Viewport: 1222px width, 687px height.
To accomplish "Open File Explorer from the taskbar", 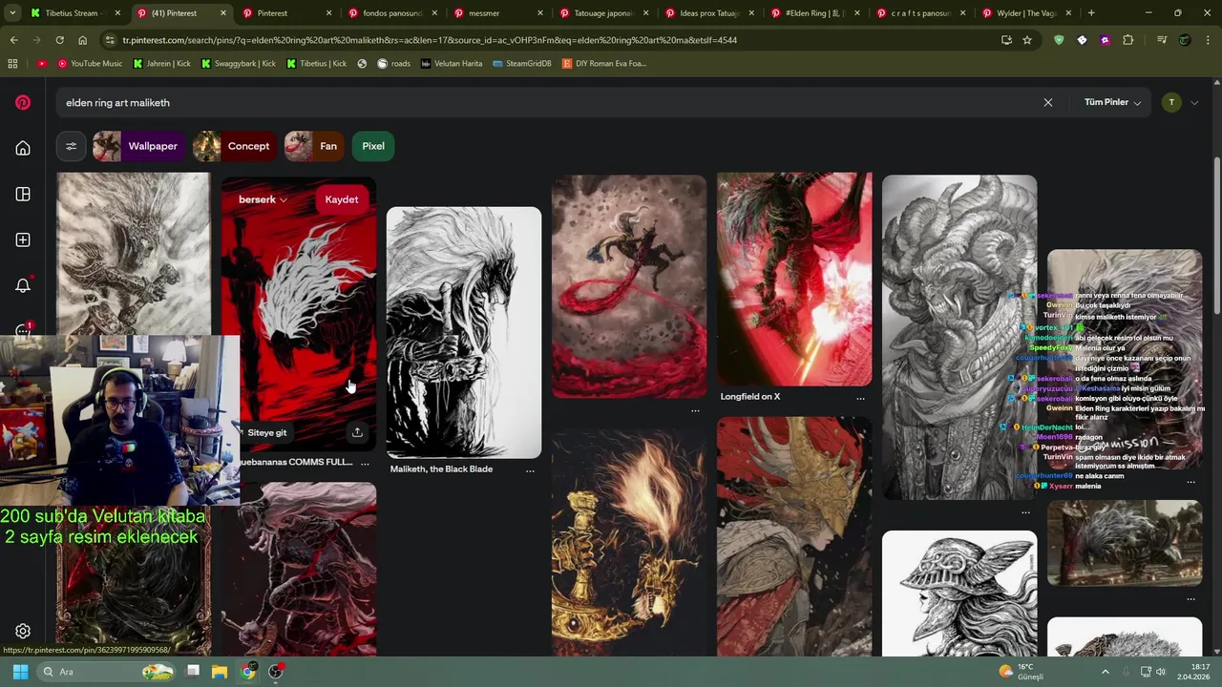I will [x=220, y=672].
